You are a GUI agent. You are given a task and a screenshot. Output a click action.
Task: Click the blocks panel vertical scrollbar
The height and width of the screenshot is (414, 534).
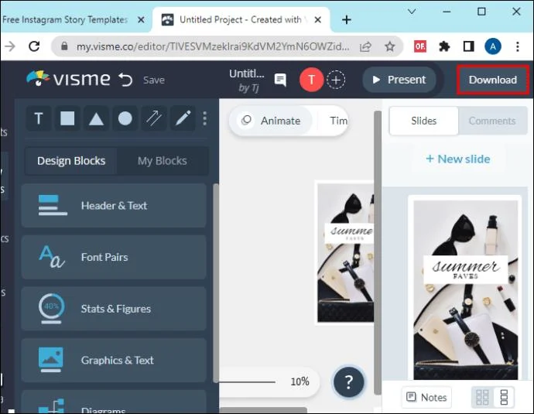tap(216, 283)
